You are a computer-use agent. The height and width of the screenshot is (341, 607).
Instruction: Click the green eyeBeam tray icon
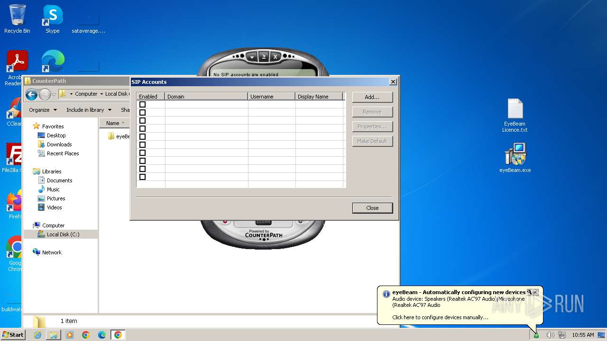536,335
